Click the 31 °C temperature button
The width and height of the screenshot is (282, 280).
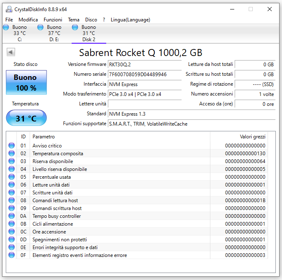point(26,118)
